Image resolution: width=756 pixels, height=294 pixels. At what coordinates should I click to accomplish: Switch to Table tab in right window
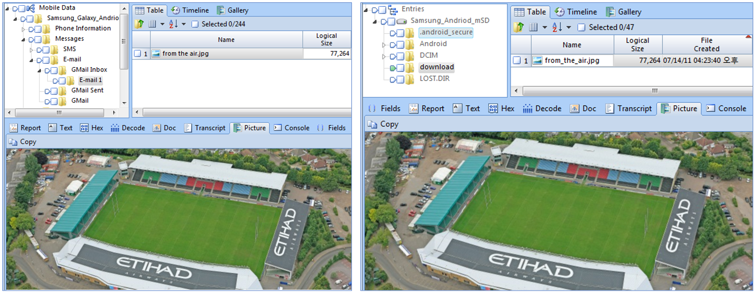(x=531, y=12)
